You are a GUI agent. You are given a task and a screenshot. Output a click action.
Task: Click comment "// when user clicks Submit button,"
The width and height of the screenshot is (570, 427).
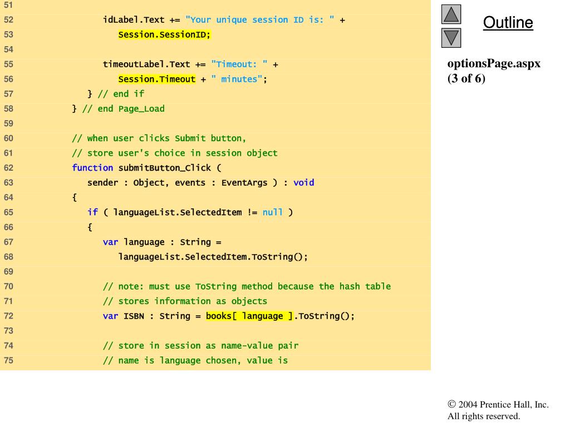click(x=159, y=138)
